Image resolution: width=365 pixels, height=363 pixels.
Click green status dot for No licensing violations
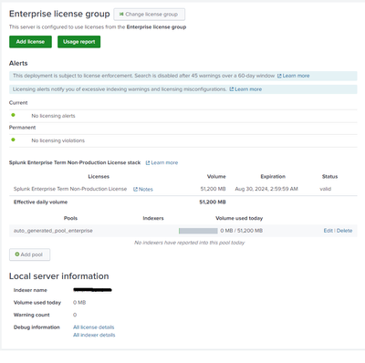[x=13, y=140]
